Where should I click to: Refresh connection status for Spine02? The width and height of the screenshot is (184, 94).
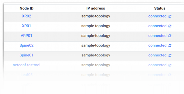click(170, 46)
